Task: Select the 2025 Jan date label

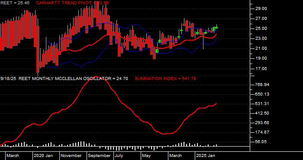Action: (206, 156)
